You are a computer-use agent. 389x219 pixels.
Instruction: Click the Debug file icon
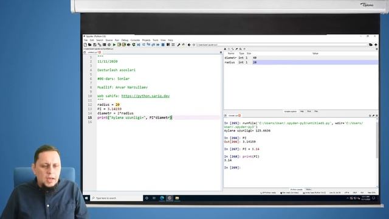[x=139, y=44]
